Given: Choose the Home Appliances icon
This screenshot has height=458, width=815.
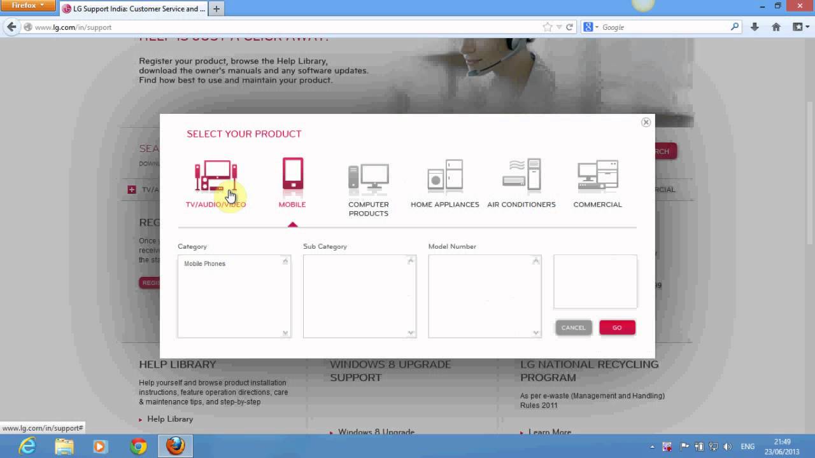Looking at the screenshot, I should pyautogui.click(x=445, y=175).
